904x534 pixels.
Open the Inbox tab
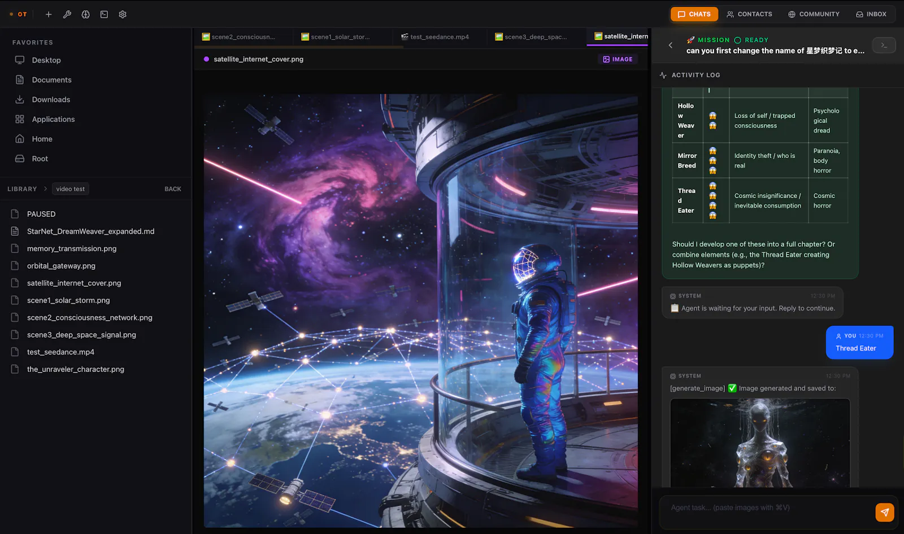point(871,14)
